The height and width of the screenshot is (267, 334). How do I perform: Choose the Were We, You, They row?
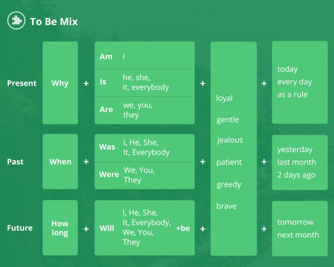pos(144,175)
